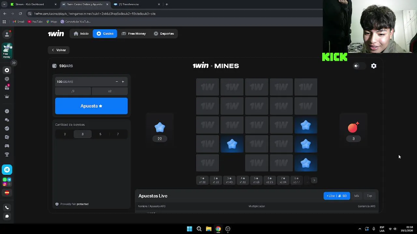This screenshot has width=417, height=234.
Task: Select the 4 star x1.62 multiplier chip
Action: [x=243, y=180]
